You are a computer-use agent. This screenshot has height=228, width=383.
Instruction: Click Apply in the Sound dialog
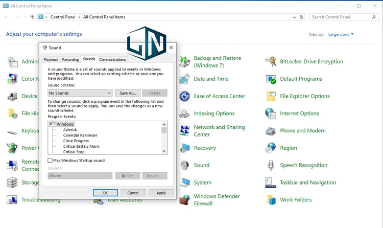coord(161,193)
